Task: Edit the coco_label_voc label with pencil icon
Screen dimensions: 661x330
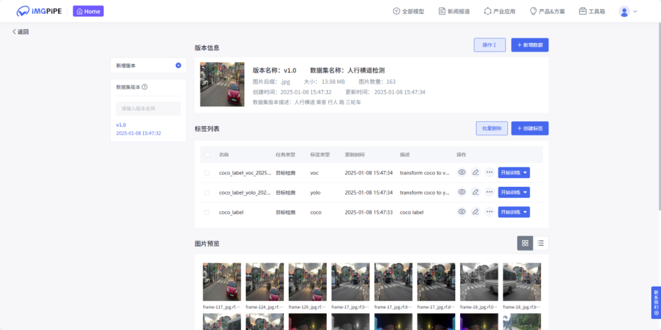Action: 476,173
